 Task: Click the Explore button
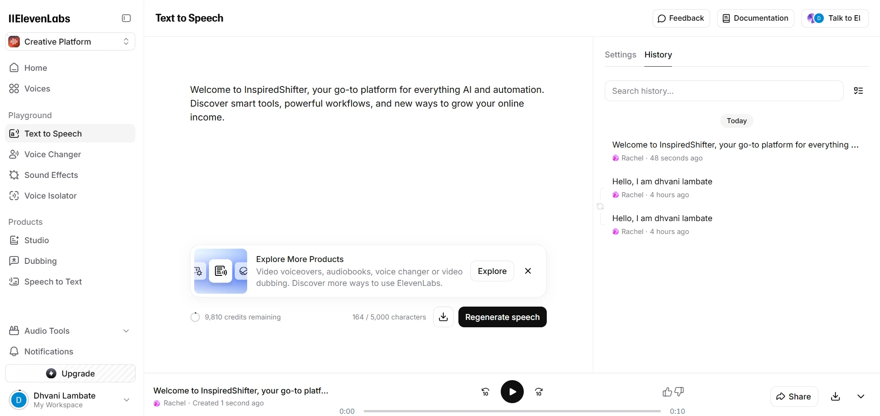point(492,271)
